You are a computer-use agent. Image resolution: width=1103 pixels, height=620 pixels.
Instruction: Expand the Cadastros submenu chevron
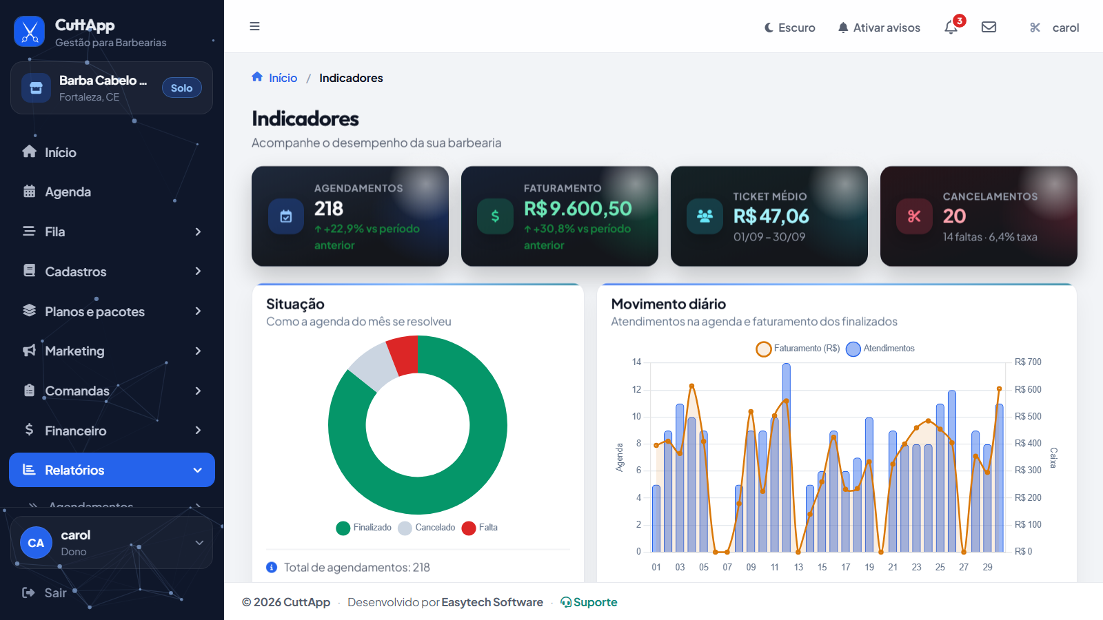198,271
